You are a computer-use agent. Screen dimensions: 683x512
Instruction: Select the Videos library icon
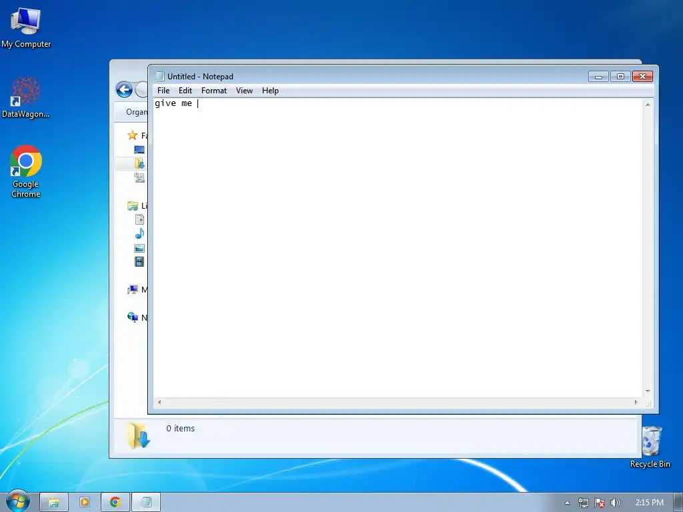click(139, 261)
